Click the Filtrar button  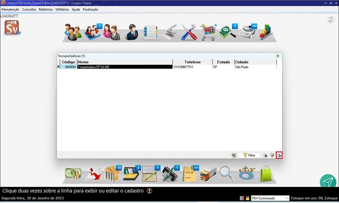click(x=249, y=155)
